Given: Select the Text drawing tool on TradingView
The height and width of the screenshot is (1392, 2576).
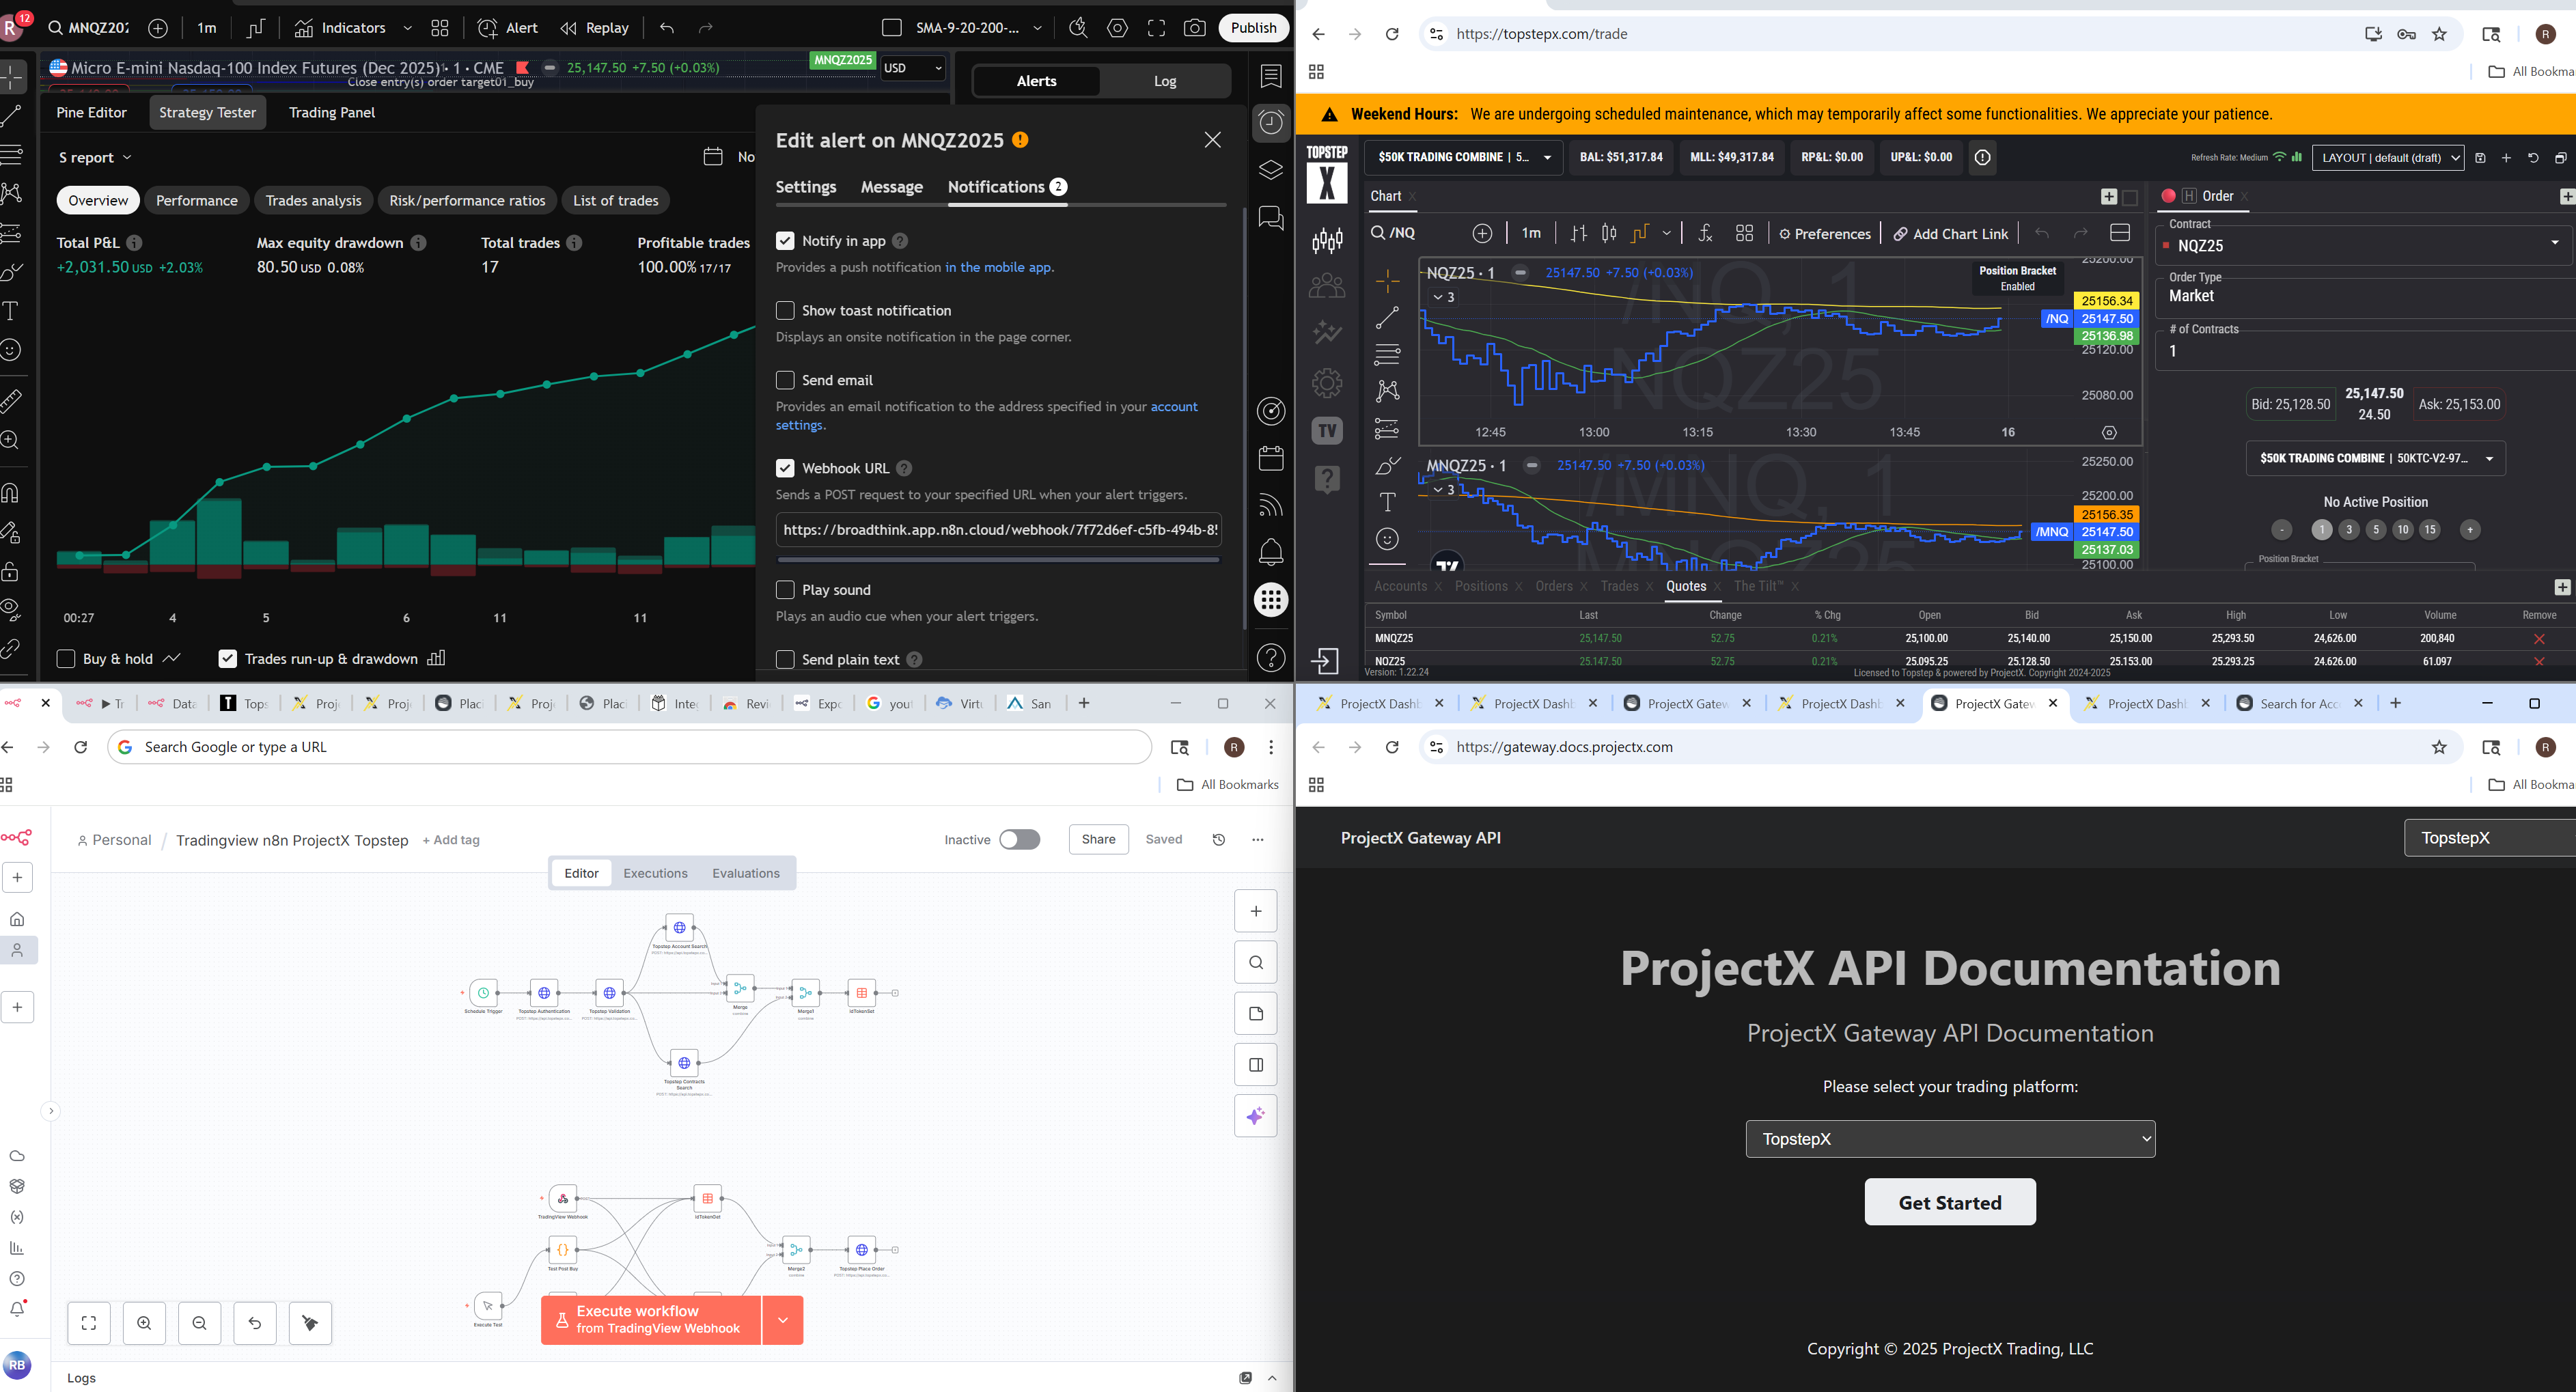Looking at the screenshot, I should pos(12,311).
